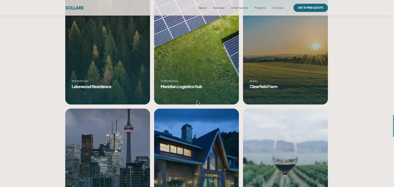The image size is (394, 187).
Task: Click the Meridian Logistics Hub title text
Action: point(181,87)
